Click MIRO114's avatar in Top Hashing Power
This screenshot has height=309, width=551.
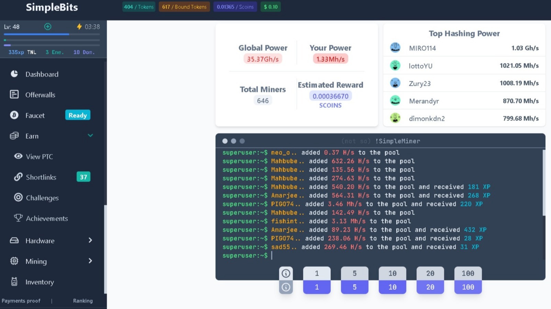[x=395, y=48]
